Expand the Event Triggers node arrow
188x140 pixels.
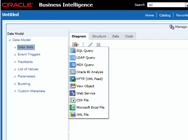[15, 54]
